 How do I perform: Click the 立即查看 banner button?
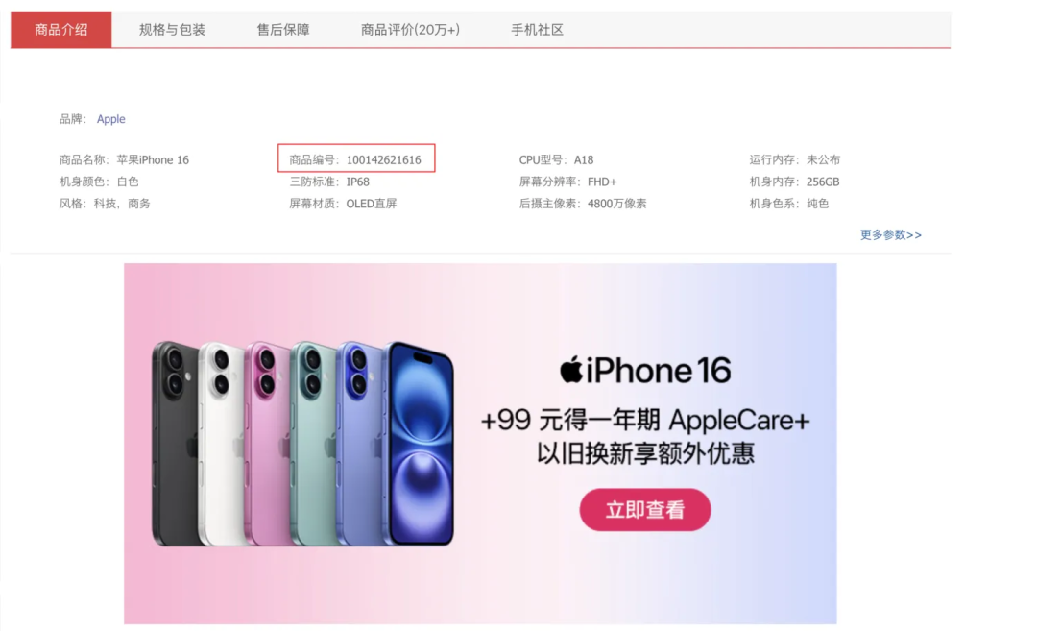645,509
